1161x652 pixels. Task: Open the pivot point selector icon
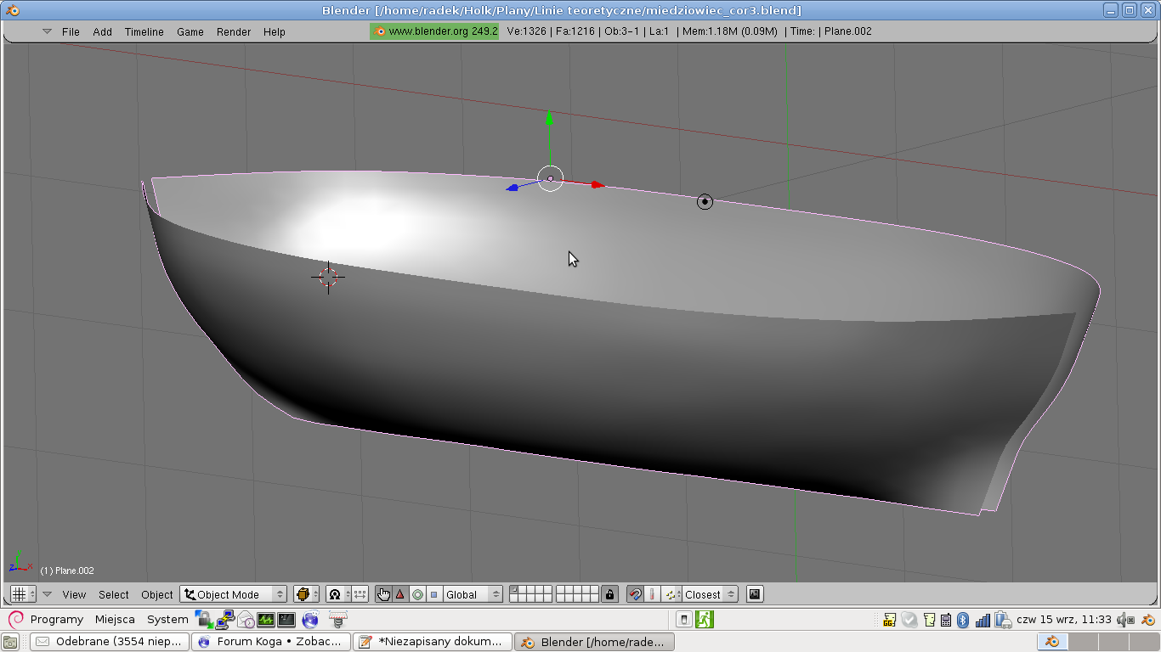tap(335, 594)
